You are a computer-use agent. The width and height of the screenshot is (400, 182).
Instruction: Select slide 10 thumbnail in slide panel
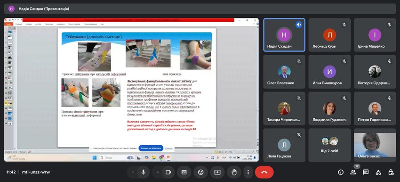[10, 78]
